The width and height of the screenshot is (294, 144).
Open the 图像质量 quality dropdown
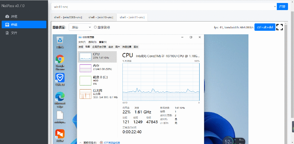[80, 27]
